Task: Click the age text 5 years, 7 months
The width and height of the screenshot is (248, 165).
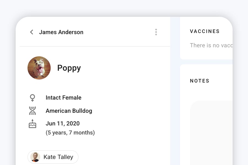Action: coord(70,132)
